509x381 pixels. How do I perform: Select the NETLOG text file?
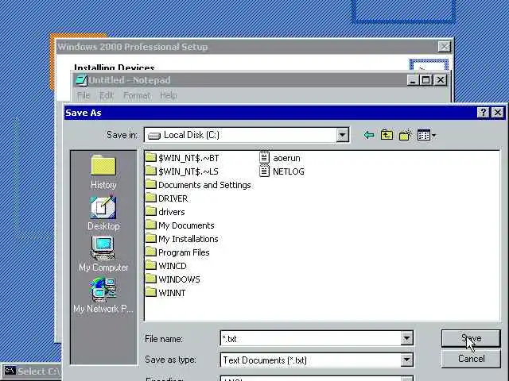tap(282, 171)
